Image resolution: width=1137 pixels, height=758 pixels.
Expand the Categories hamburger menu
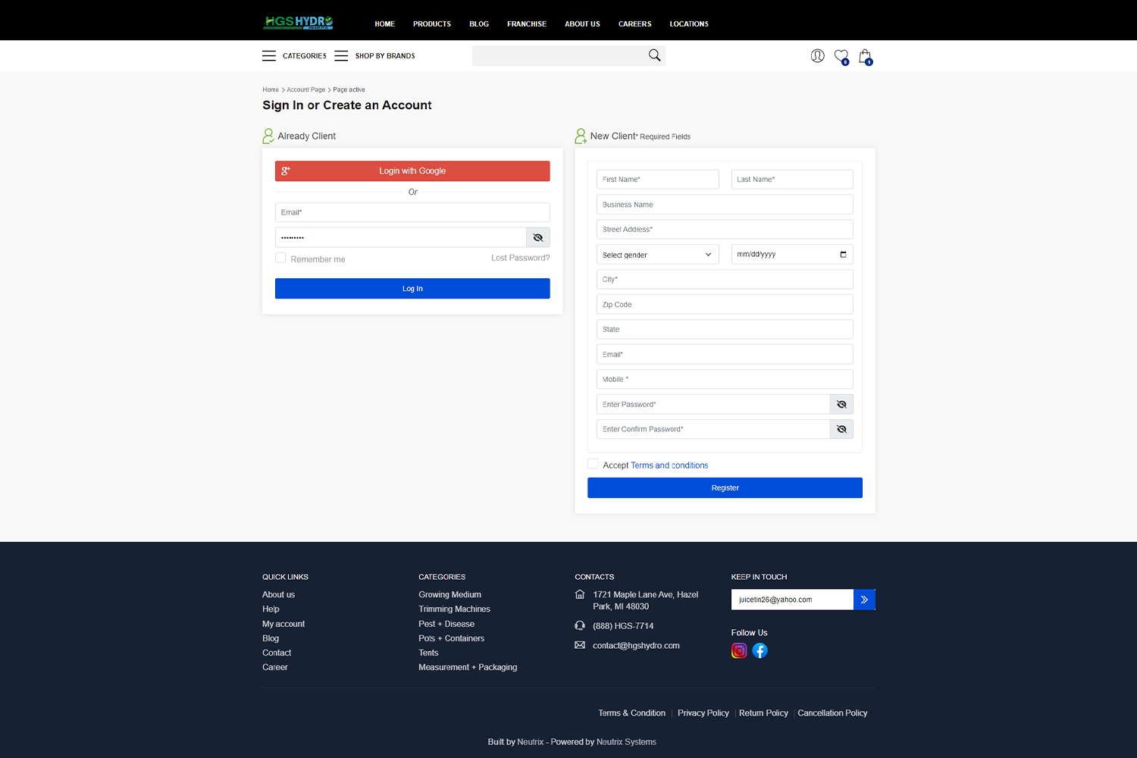269,55
